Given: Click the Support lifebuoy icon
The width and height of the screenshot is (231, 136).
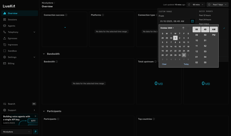Looking at the screenshot, I should (x=5, y=110).
